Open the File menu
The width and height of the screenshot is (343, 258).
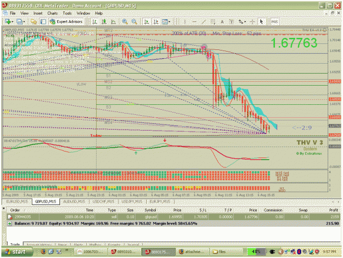point(13,13)
